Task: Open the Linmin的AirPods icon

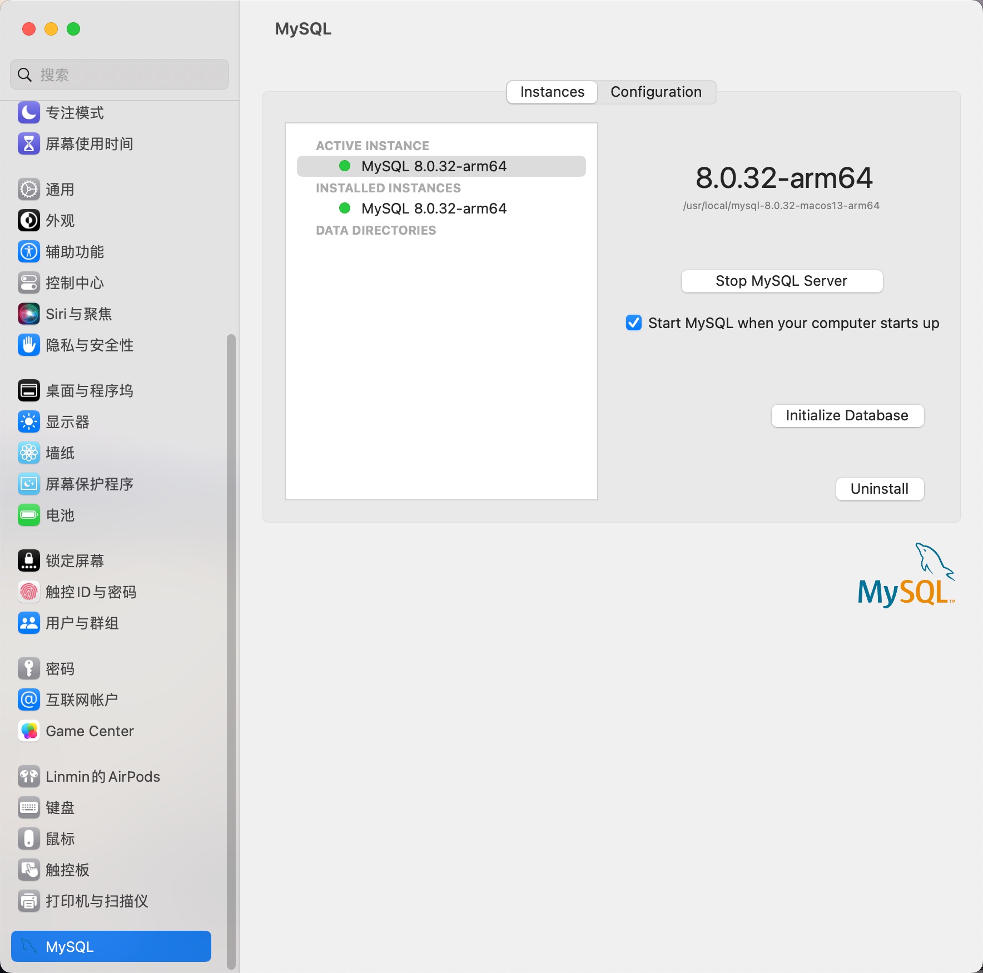Action: coord(29,777)
